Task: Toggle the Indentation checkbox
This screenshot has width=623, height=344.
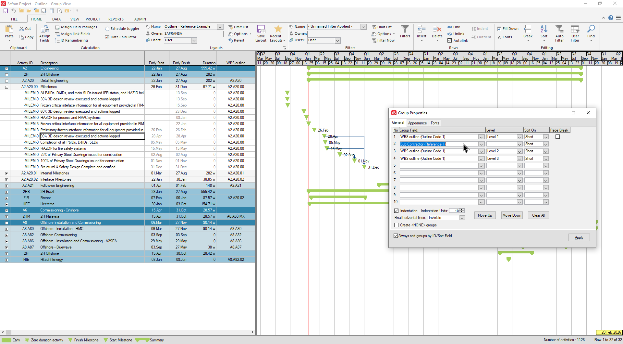Action: [x=396, y=211]
